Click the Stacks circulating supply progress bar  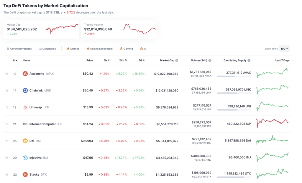tap(234, 177)
